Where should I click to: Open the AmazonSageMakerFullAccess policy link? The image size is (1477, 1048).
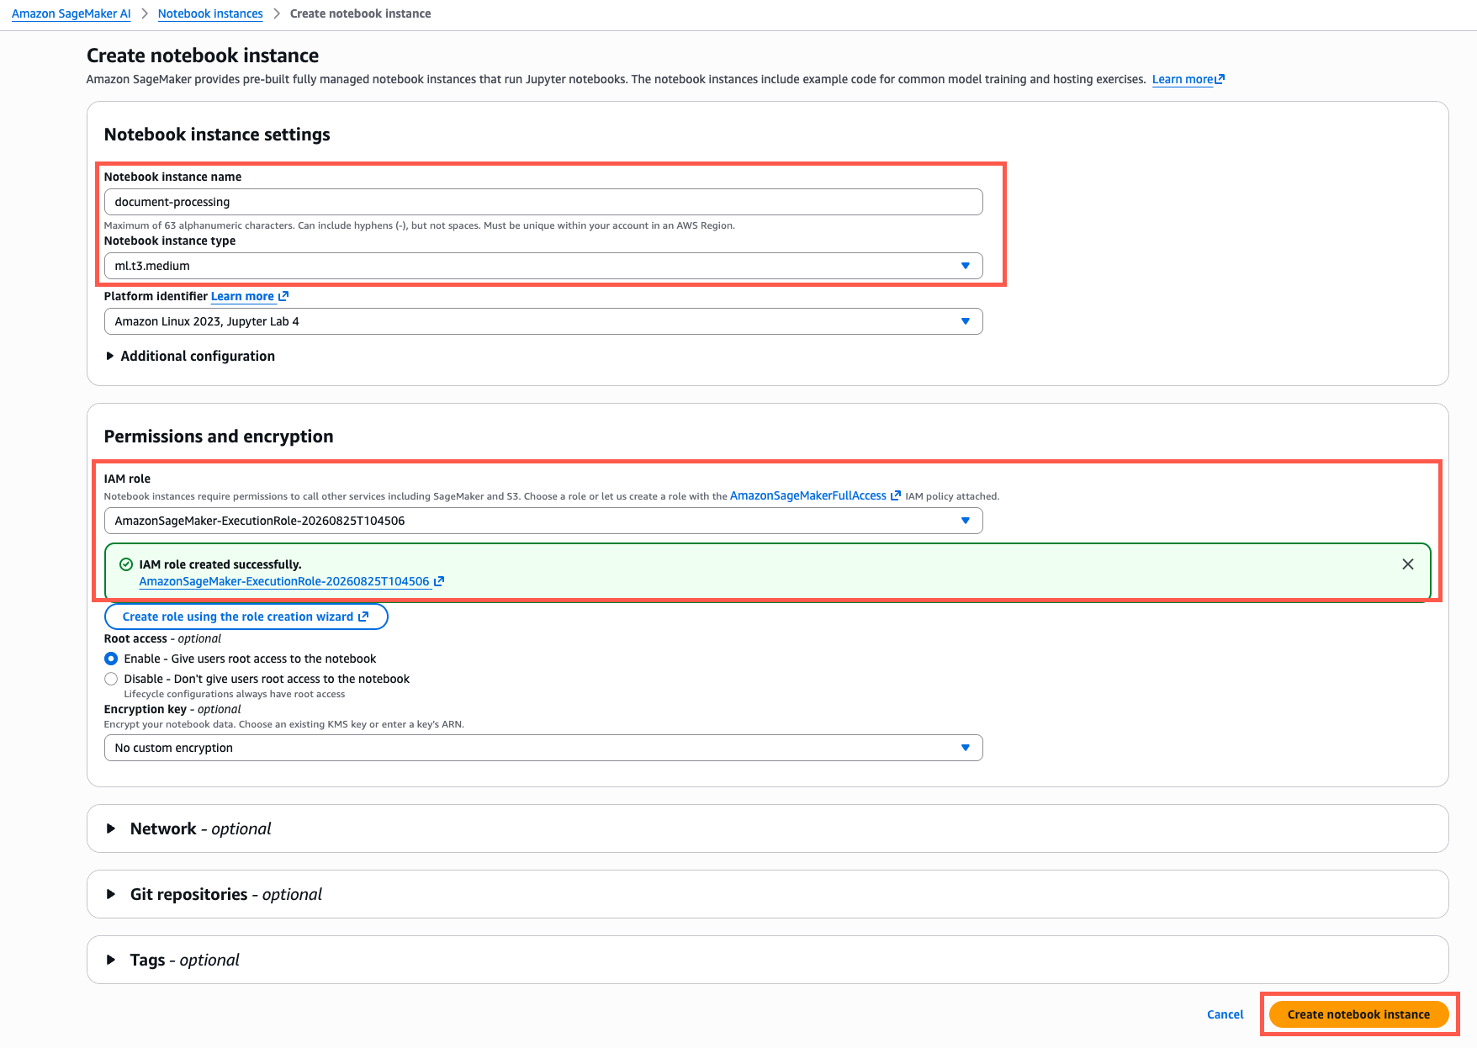coord(808,495)
